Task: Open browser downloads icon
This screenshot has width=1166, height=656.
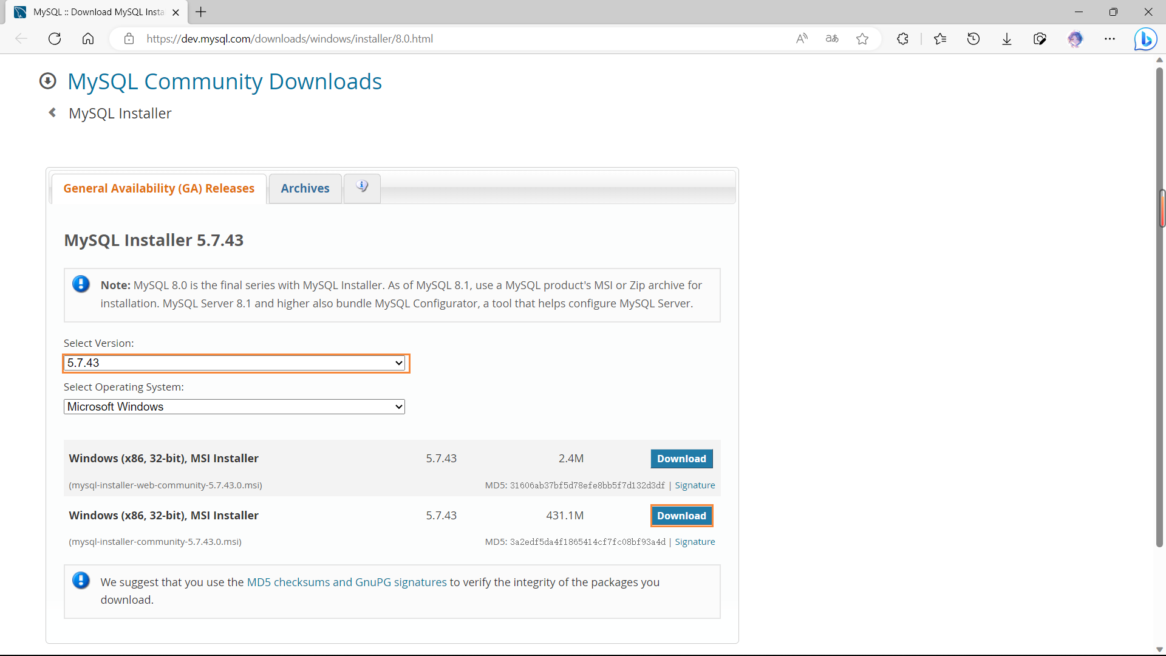Action: [1007, 39]
